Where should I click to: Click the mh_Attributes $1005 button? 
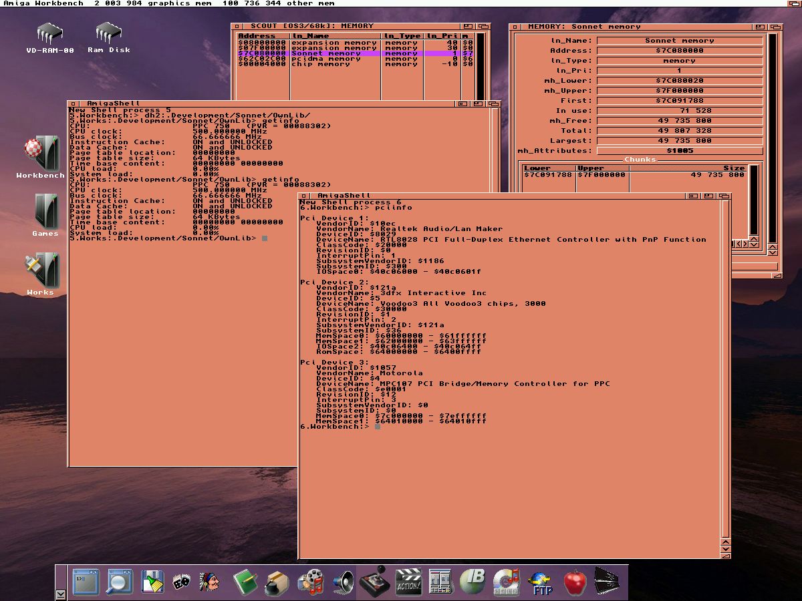pos(680,151)
